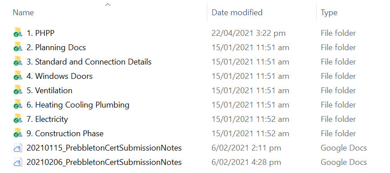This screenshot has width=390, height=173.
Task: Click the 2. Planning Docs folder icon
Action: click(18, 48)
